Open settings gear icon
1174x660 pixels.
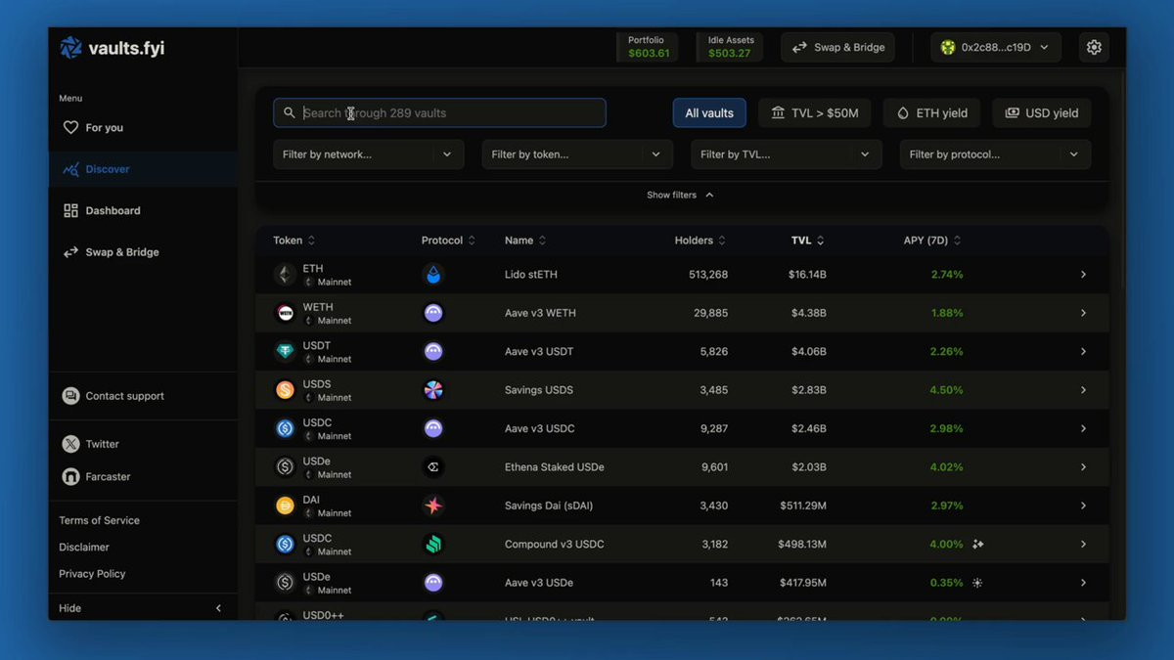(x=1094, y=47)
